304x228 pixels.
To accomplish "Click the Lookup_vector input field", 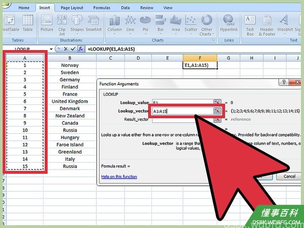I will 183,111.
